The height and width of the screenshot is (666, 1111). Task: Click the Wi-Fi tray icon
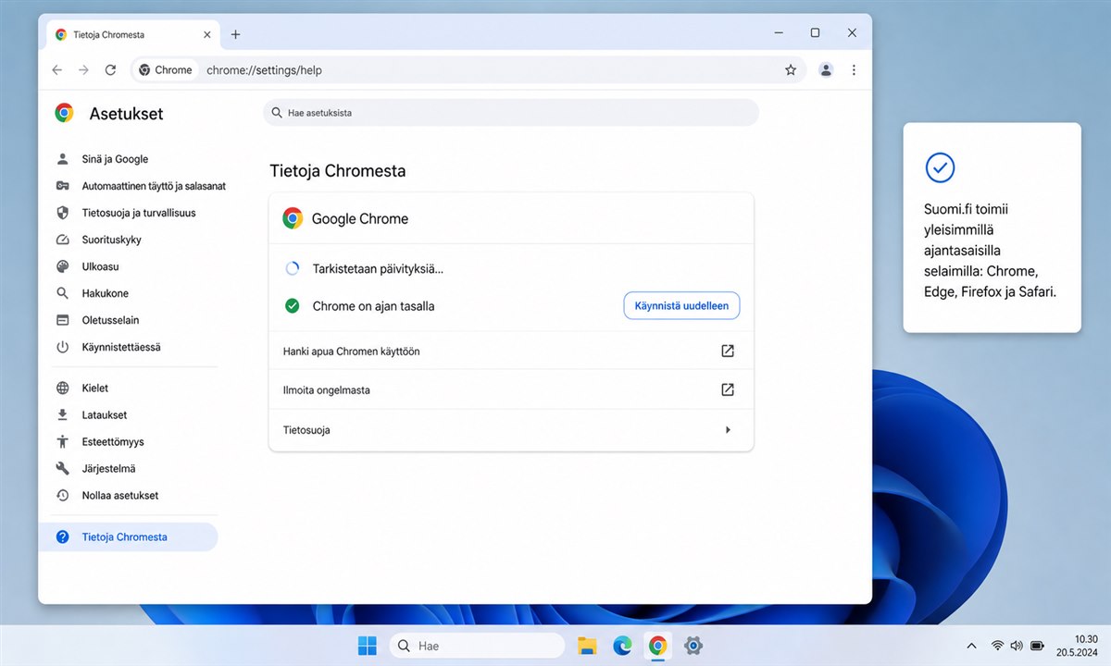pyautogui.click(x=997, y=646)
